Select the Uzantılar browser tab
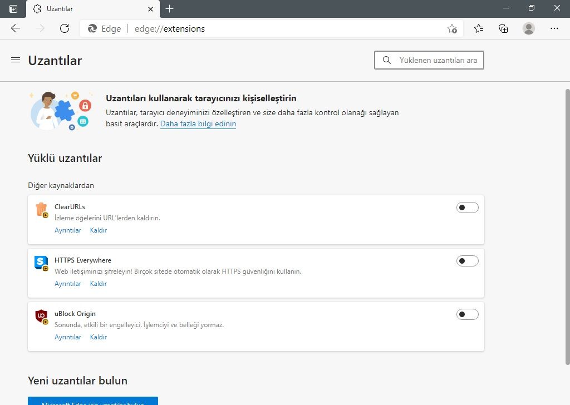 point(93,9)
